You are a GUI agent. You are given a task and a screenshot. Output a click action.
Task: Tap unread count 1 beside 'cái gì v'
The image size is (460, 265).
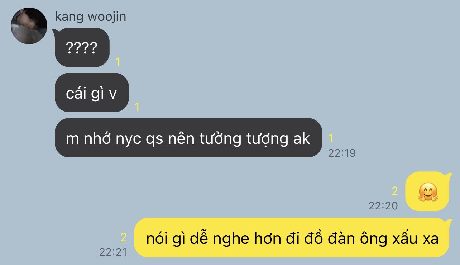[137, 107]
